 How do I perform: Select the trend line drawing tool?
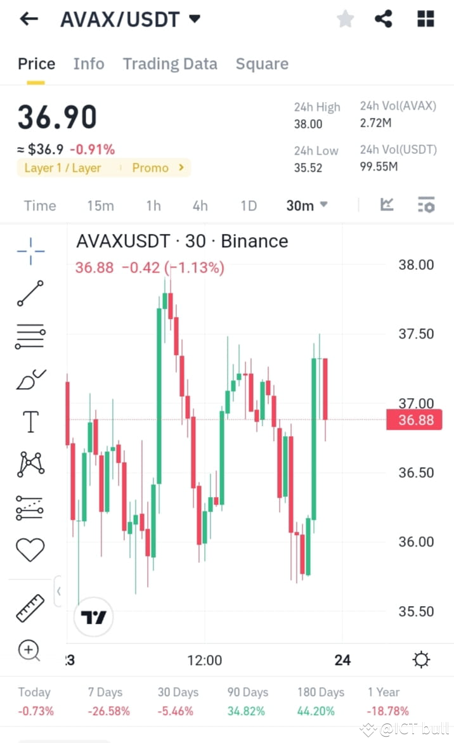tap(30, 294)
